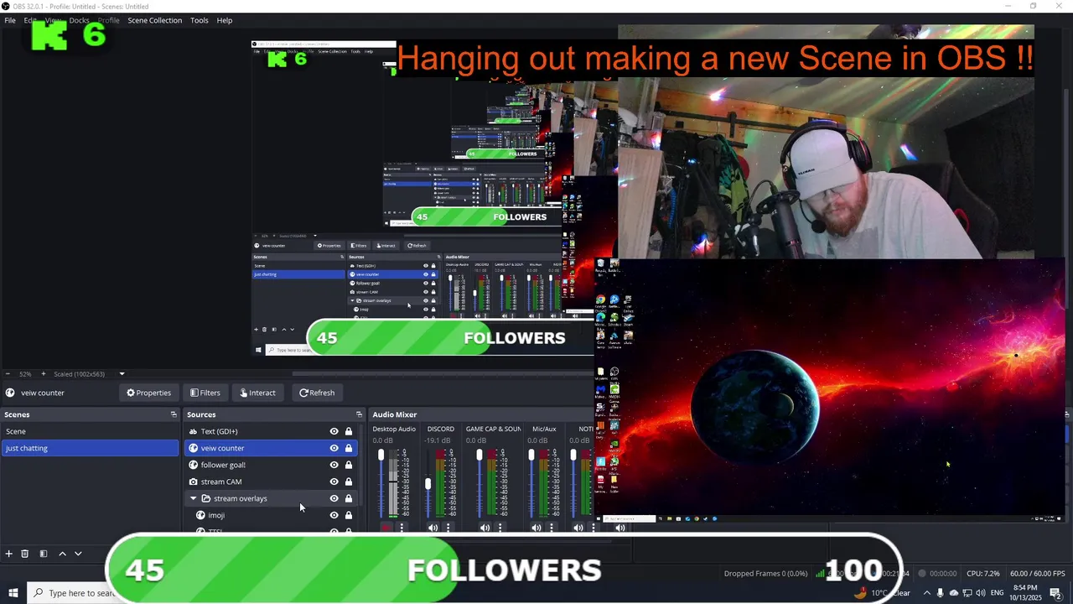
Task: Click the Windows search box
Action: [x=71, y=593]
